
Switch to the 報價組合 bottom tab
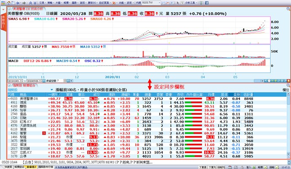(x=19, y=167)
